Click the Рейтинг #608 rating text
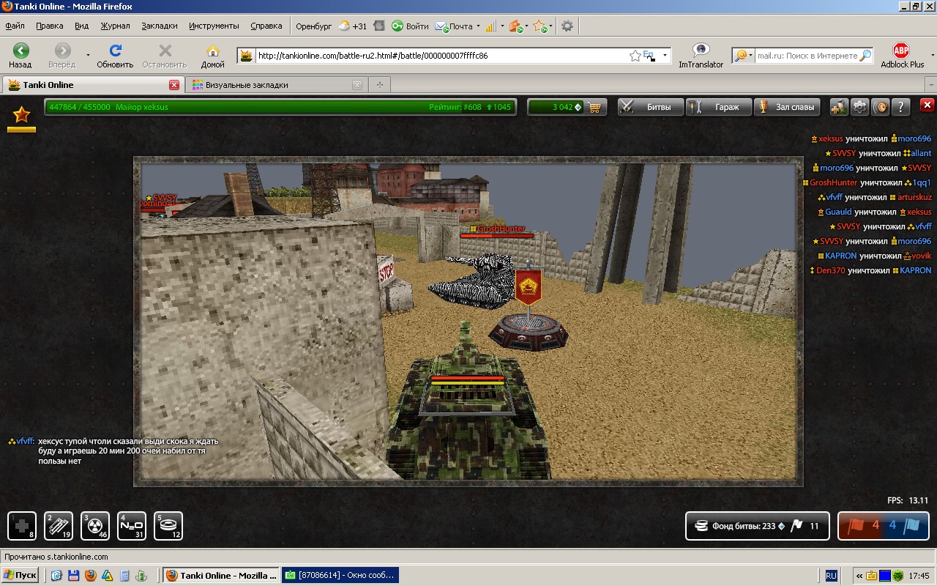The width and height of the screenshot is (937, 586). 455,107
